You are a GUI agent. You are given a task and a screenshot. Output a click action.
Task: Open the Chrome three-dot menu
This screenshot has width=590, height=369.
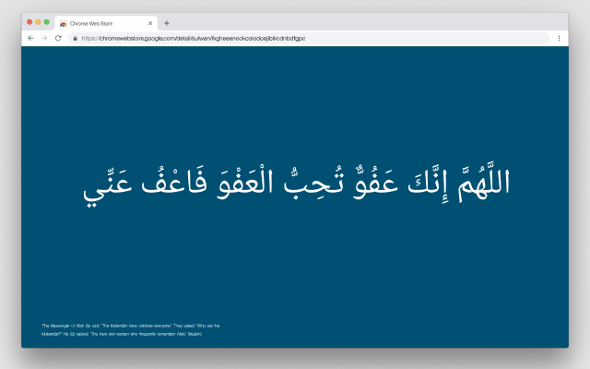click(559, 38)
